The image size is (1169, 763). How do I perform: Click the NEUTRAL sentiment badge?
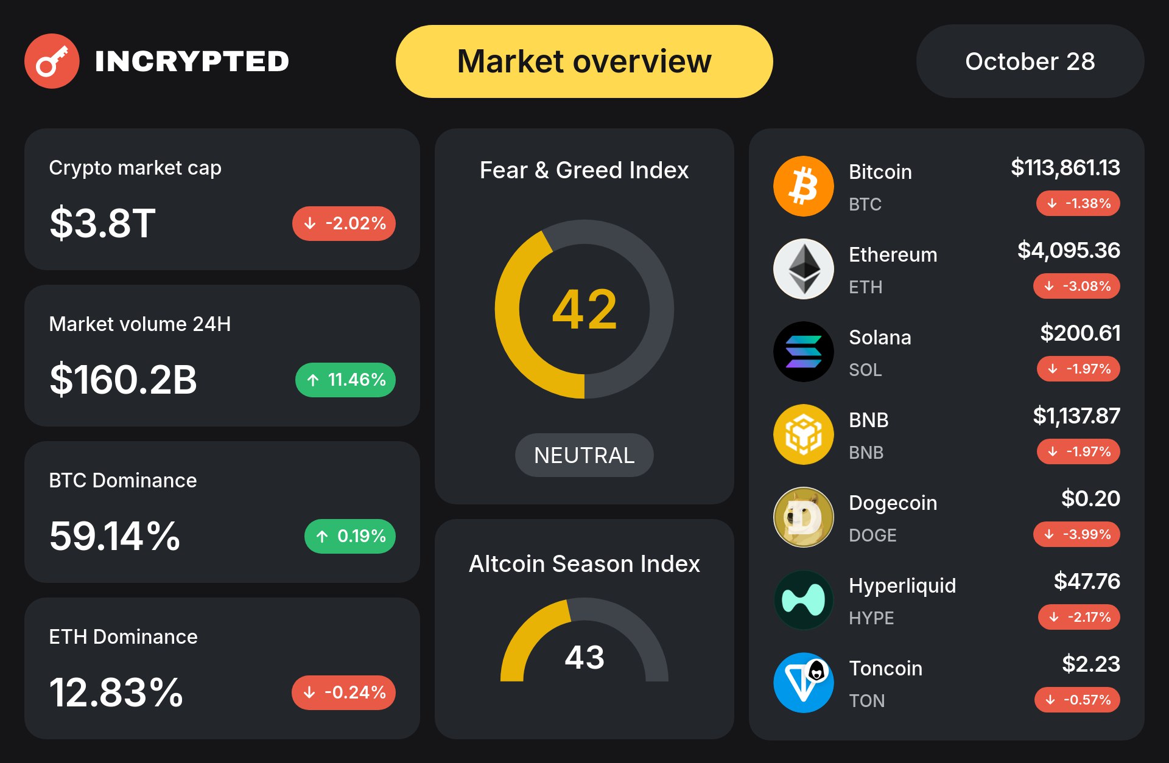(x=584, y=455)
